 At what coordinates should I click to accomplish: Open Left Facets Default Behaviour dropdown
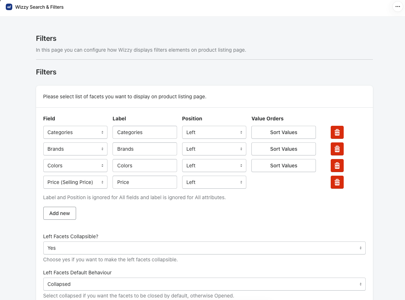(204, 284)
